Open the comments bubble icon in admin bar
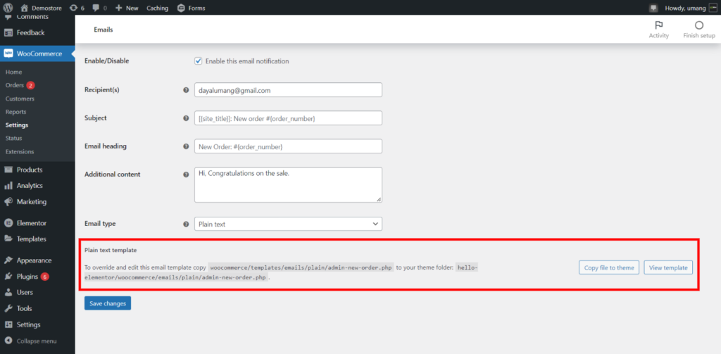 [96, 8]
